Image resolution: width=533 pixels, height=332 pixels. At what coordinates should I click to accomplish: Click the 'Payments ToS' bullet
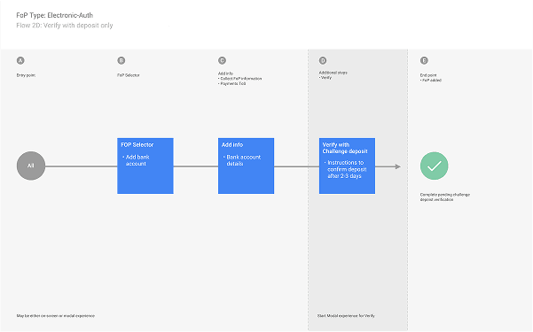(x=231, y=83)
